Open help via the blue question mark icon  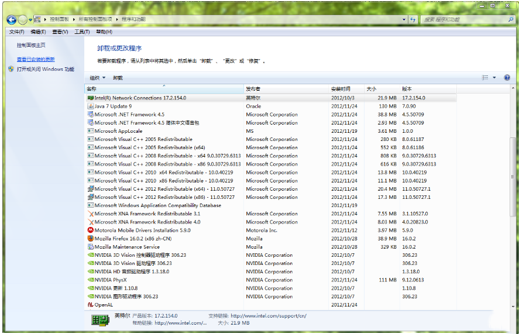tap(507, 77)
